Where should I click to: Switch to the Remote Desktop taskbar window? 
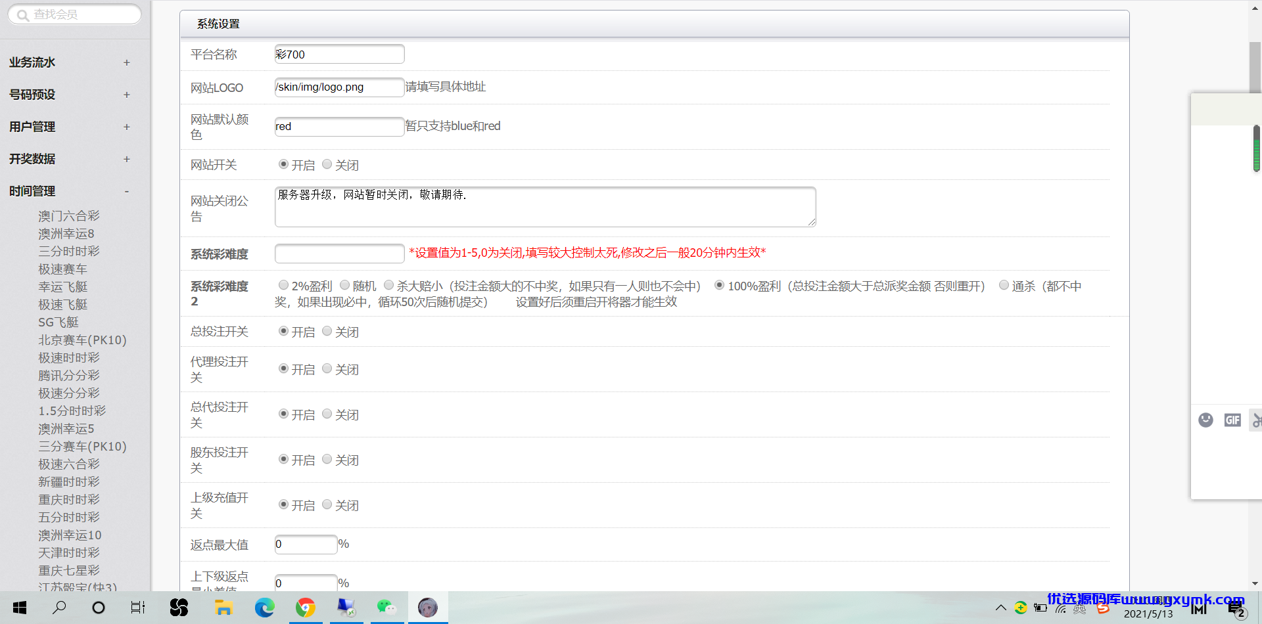point(346,608)
